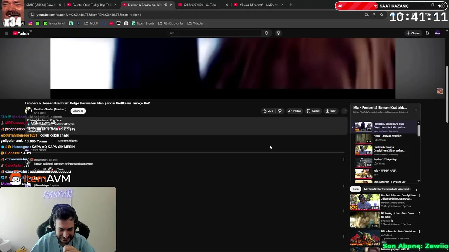
Task: Open Instagram bookmark icon
Action: pyautogui.click(x=30, y=23)
